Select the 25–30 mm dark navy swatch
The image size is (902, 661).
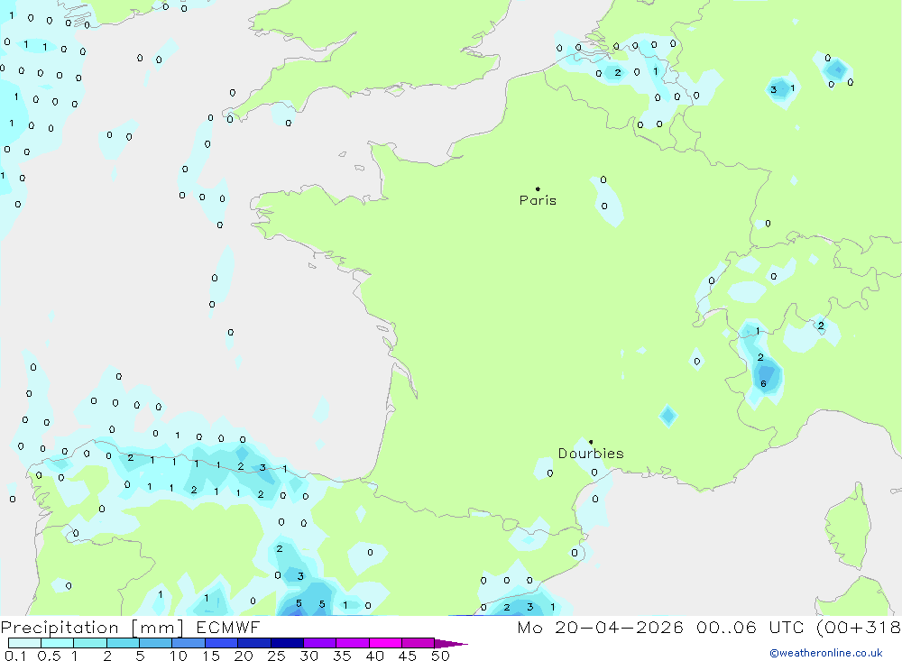(x=287, y=643)
